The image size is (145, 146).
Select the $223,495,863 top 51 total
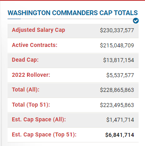pyautogui.click(x=117, y=105)
